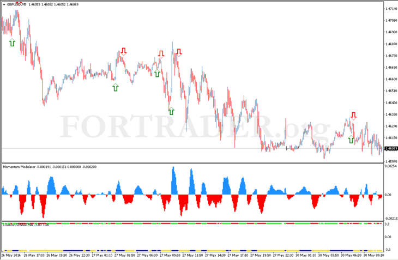
Task: Click the green buy arrow below the 01:10 dip
Action: click(x=115, y=88)
